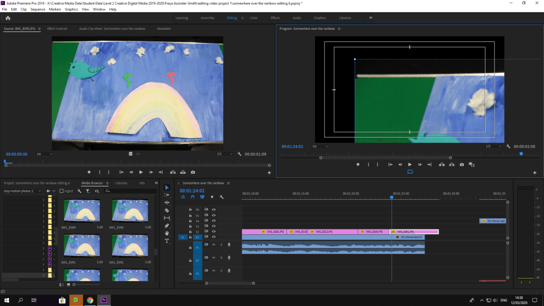Image resolution: width=544 pixels, height=306 pixels.
Task: Play the sequence in the Program monitor
Action: (x=410, y=165)
